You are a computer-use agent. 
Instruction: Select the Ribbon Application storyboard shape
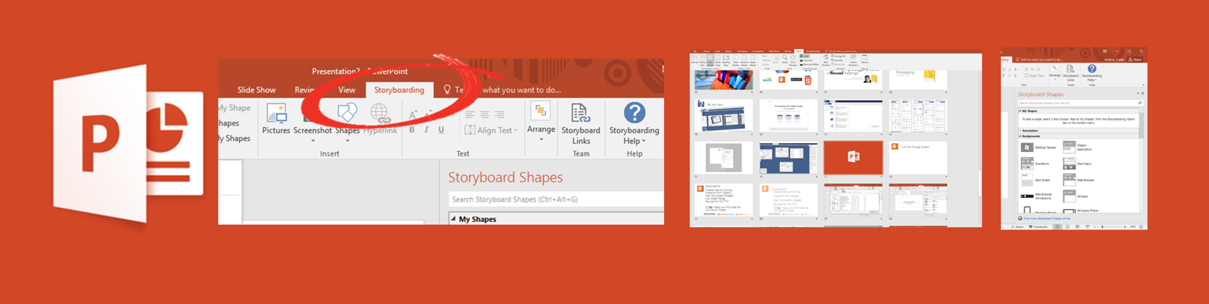click(1077, 147)
